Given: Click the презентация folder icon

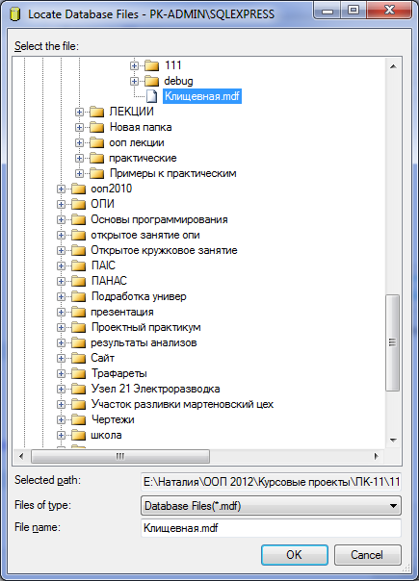Looking at the screenshot, I should (78, 312).
